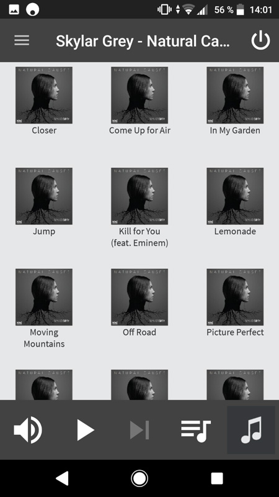The height and width of the screenshot is (497, 279).
Task: Tap the Skylar Grey album title
Action: tap(143, 41)
